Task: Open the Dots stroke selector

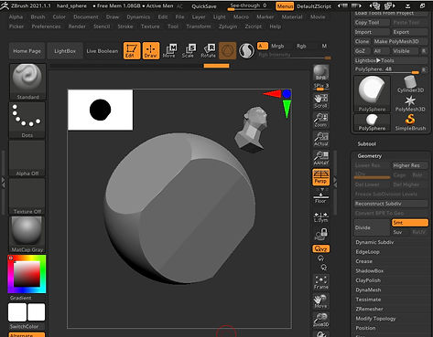Action: (27, 120)
